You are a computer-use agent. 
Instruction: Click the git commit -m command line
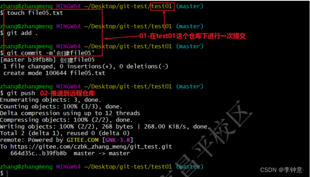(47, 53)
